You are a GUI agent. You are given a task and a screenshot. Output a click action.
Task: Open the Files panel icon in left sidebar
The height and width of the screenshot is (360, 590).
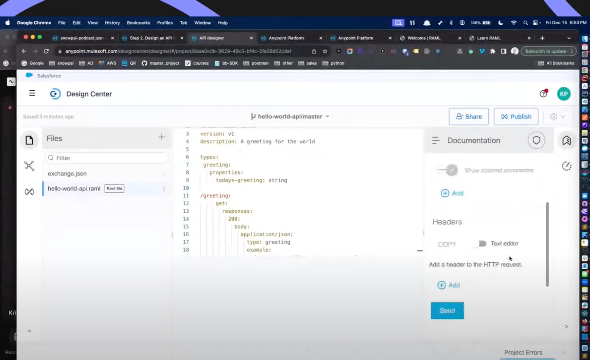[29, 140]
